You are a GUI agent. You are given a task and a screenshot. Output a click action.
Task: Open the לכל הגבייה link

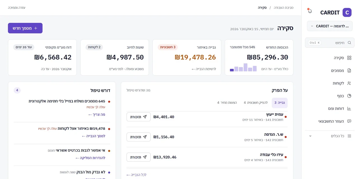click(136, 175)
